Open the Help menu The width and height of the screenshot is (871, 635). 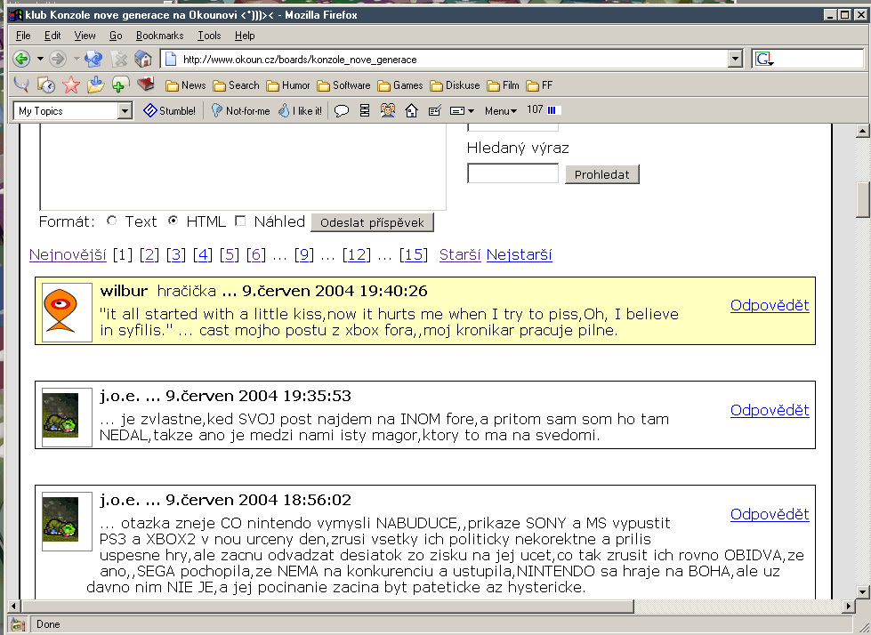click(x=245, y=36)
